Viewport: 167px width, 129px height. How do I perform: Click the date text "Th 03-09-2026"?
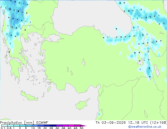pyautogui.click(x=111, y=123)
